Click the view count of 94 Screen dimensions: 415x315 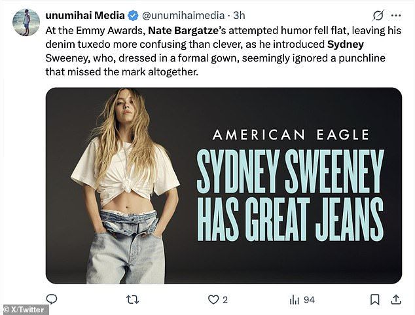tap(309, 299)
